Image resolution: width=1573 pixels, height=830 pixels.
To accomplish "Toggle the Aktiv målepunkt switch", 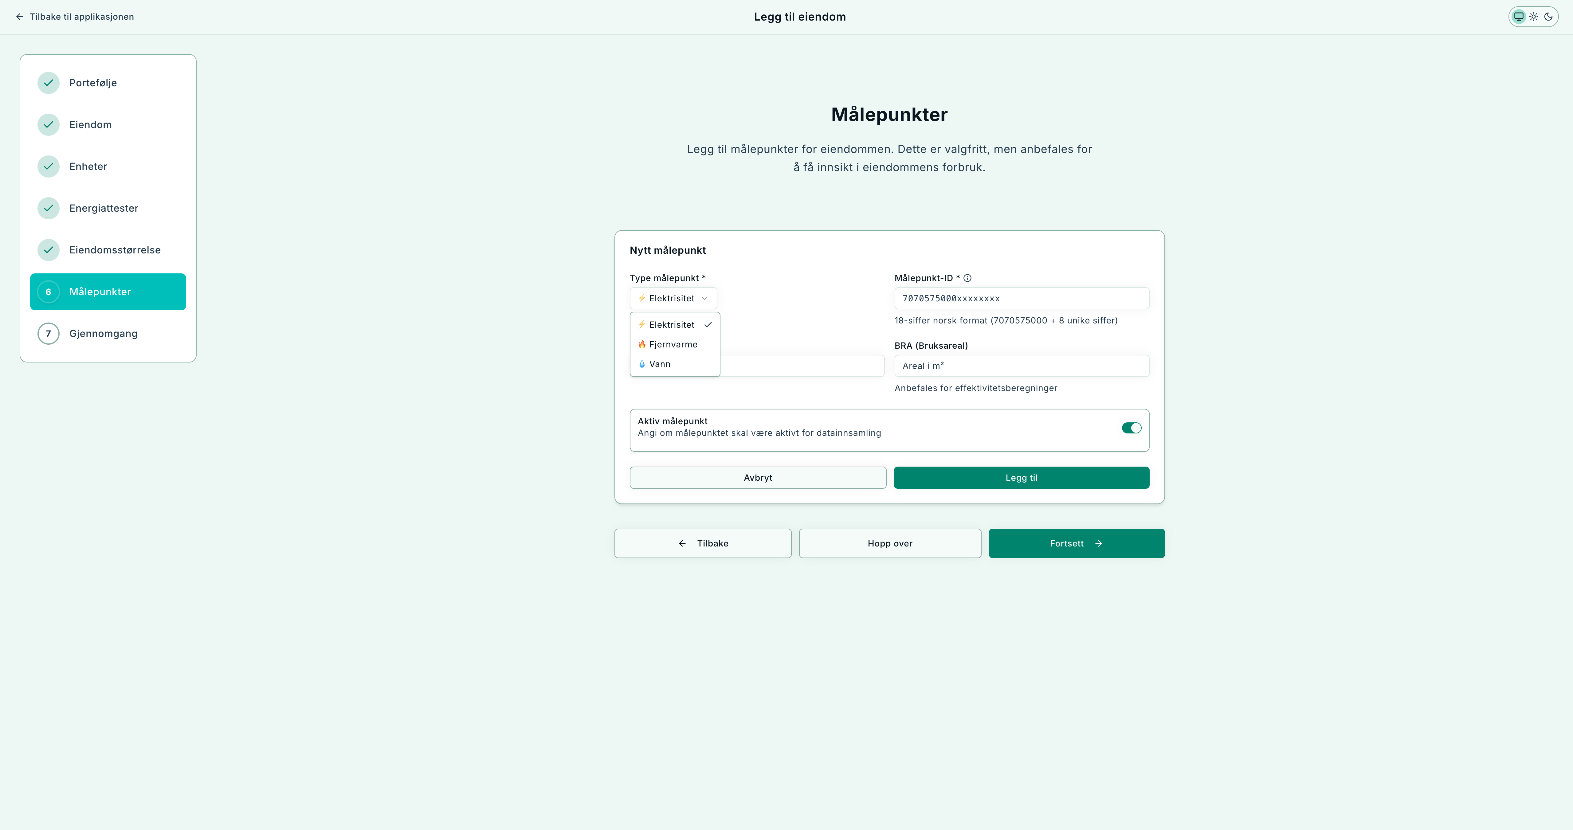I will 1131,428.
